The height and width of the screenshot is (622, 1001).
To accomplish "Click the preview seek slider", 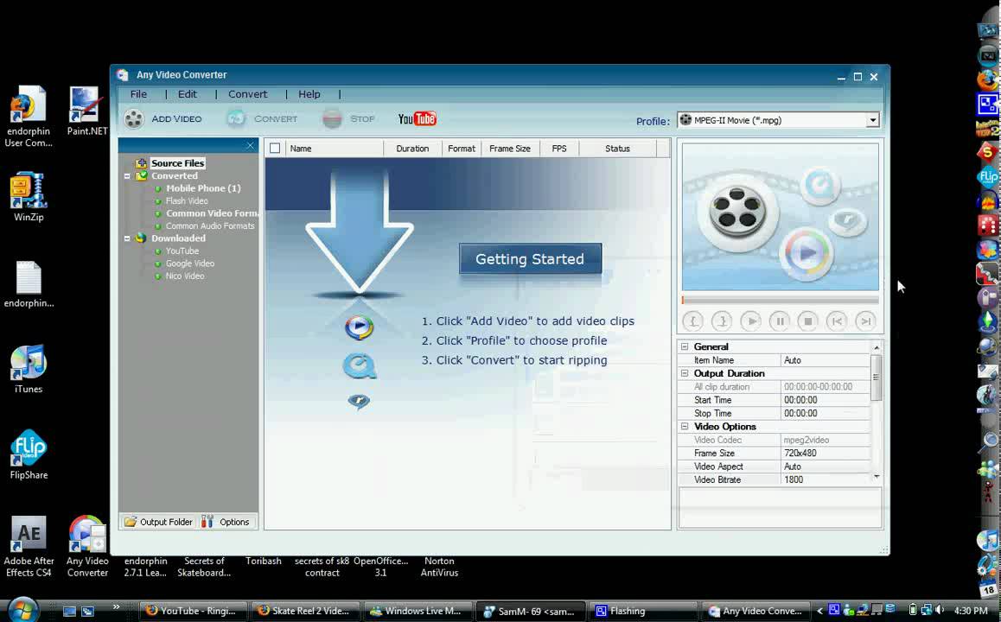I will 780,300.
